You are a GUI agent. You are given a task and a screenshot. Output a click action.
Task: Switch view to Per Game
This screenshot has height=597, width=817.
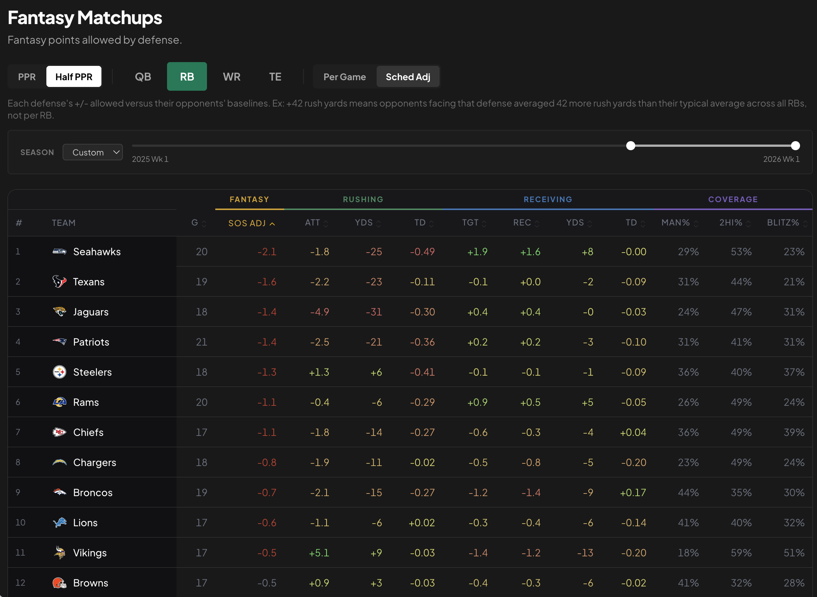coord(345,77)
